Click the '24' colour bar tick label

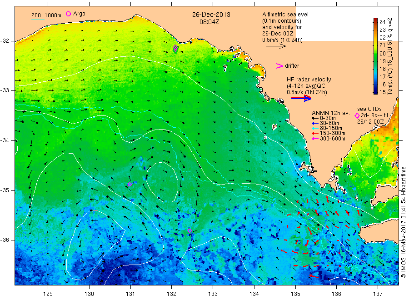pos(382,22)
